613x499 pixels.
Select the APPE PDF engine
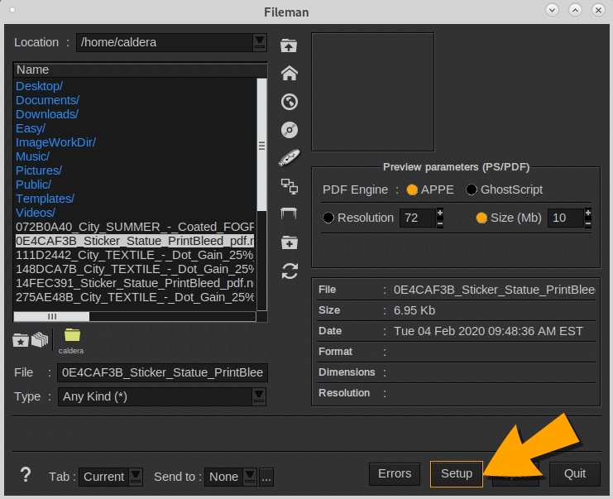413,190
